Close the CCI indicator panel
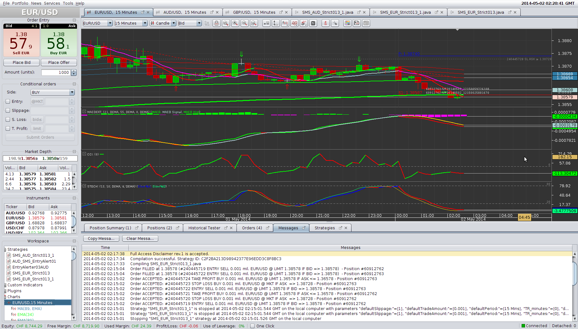This screenshot has height=329, width=578. [x=84, y=154]
